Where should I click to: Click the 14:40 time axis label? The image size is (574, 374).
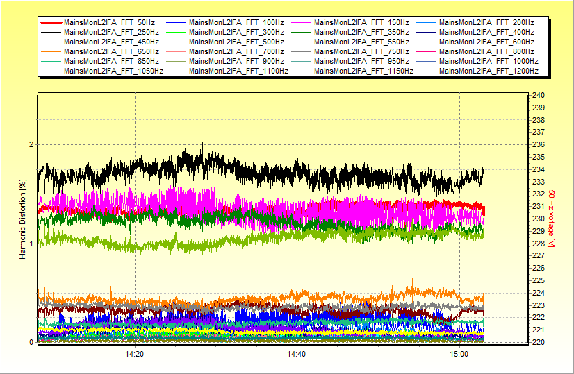click(297, 354)
